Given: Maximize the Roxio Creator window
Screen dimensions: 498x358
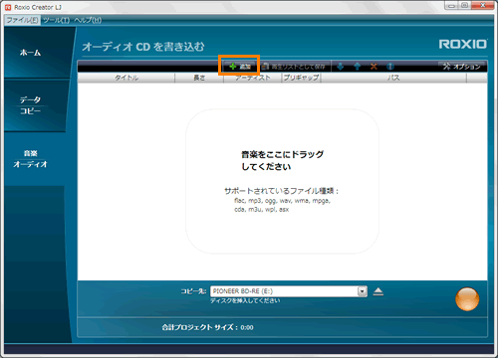Looking at the screenshot, I should coord(465,5).
